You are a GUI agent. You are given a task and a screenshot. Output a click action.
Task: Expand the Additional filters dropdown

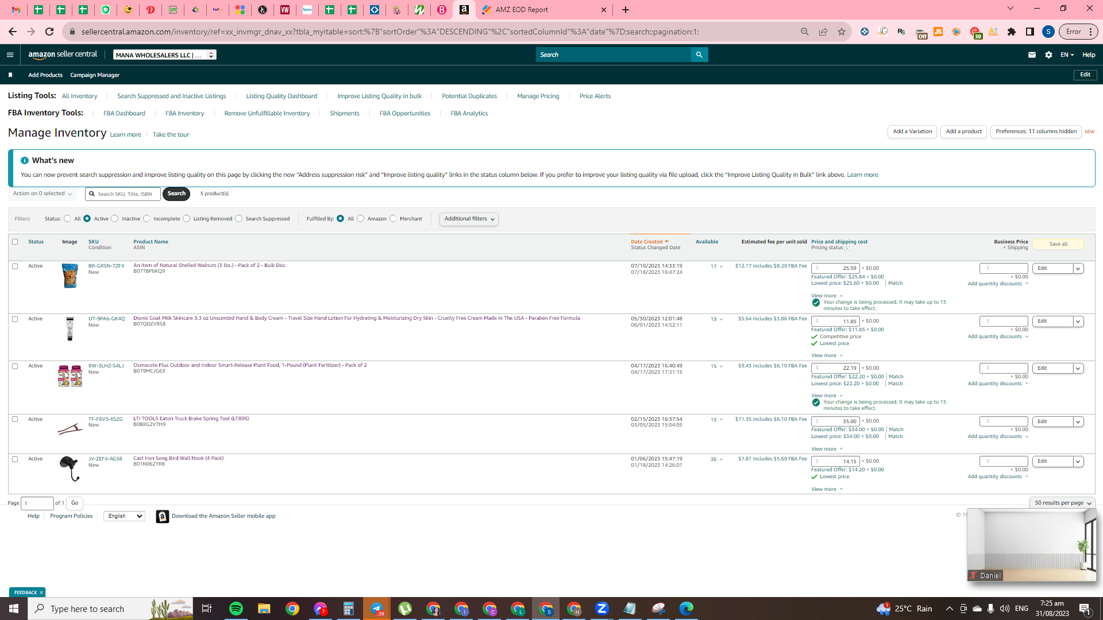click(x=469, y=219)
